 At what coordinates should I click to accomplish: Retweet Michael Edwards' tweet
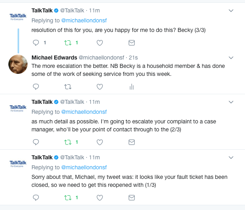[x=68, y=86]
